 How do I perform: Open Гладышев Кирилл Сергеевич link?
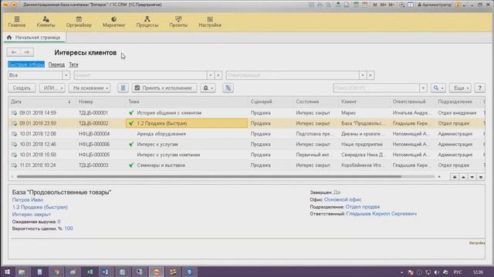click(x=381, y=214)
